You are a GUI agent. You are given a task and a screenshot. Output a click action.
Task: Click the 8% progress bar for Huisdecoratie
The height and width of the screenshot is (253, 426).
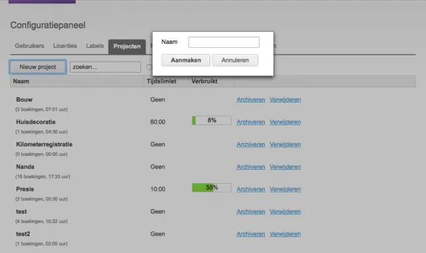tap(212, 121)
